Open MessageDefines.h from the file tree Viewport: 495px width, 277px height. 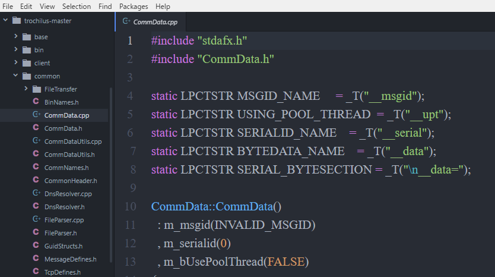coord(71,259)
